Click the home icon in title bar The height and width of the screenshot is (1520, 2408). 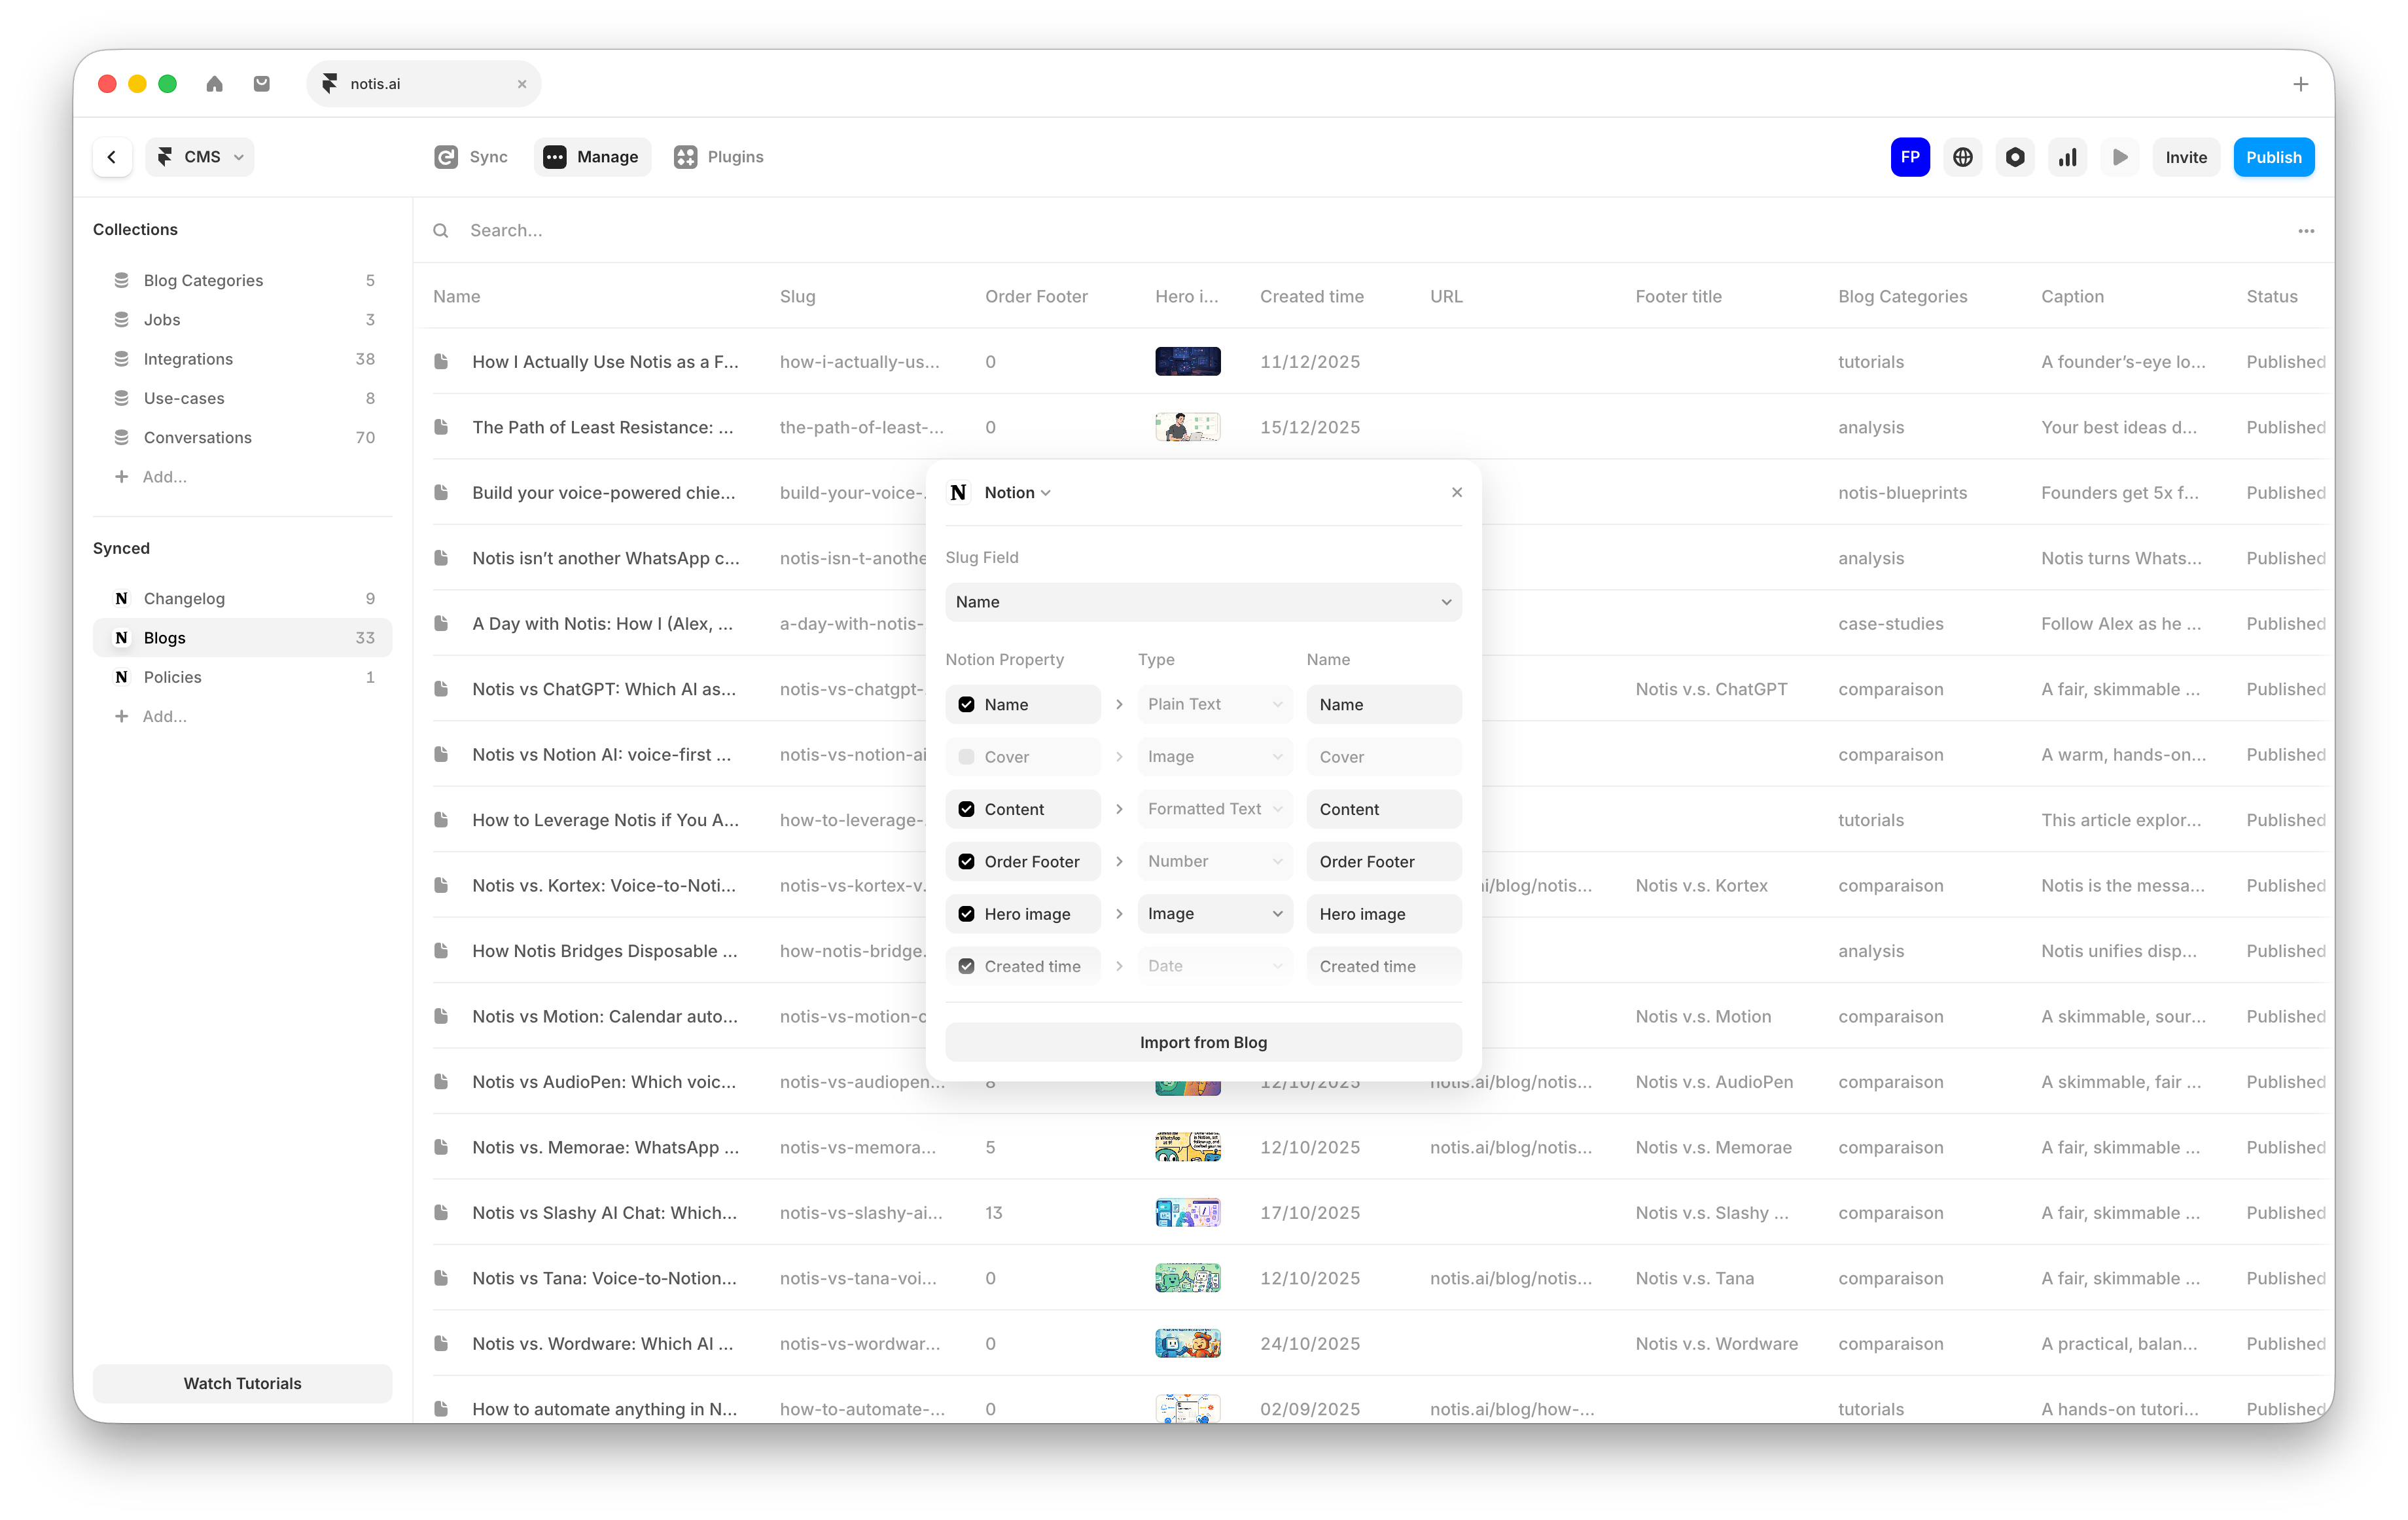[214, 84]
